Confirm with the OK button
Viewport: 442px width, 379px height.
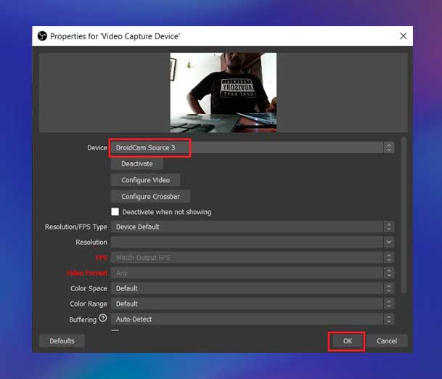tap(347, 341)
